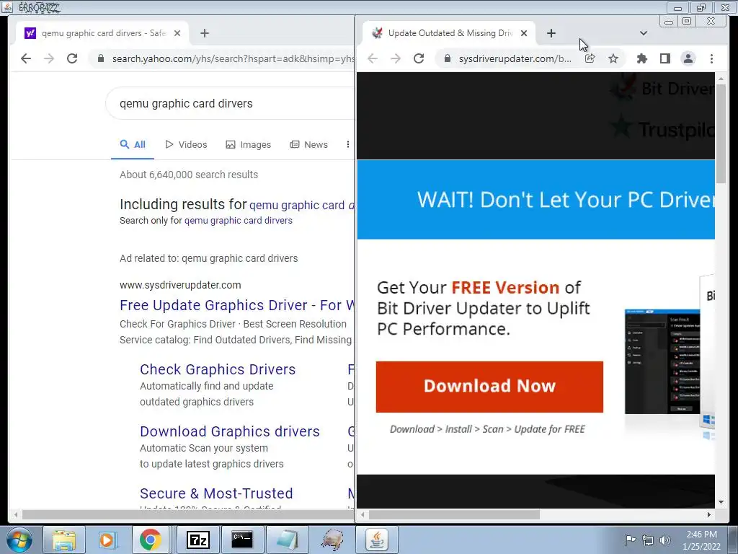Screen dimensions: 738x554
Task: Expand the tab search chevron
Action: pyautogui.click(x=644, y=33)
